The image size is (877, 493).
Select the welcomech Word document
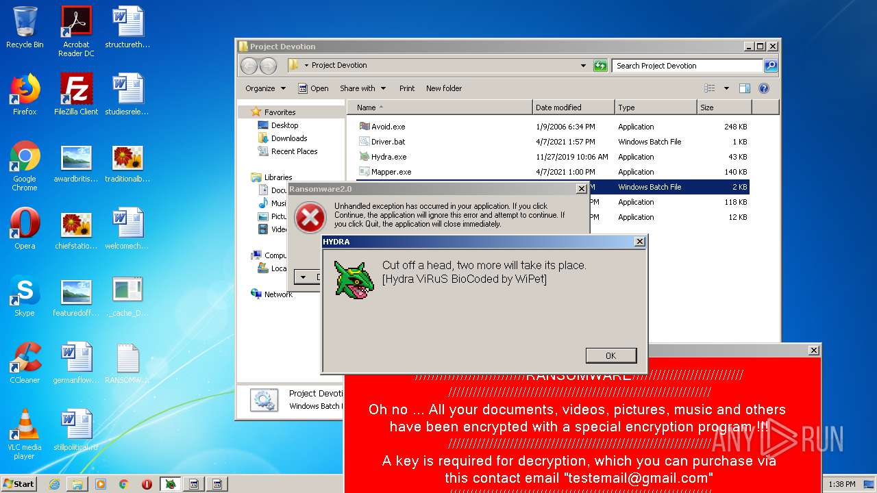pyautogui.click(x=127, y=229)
